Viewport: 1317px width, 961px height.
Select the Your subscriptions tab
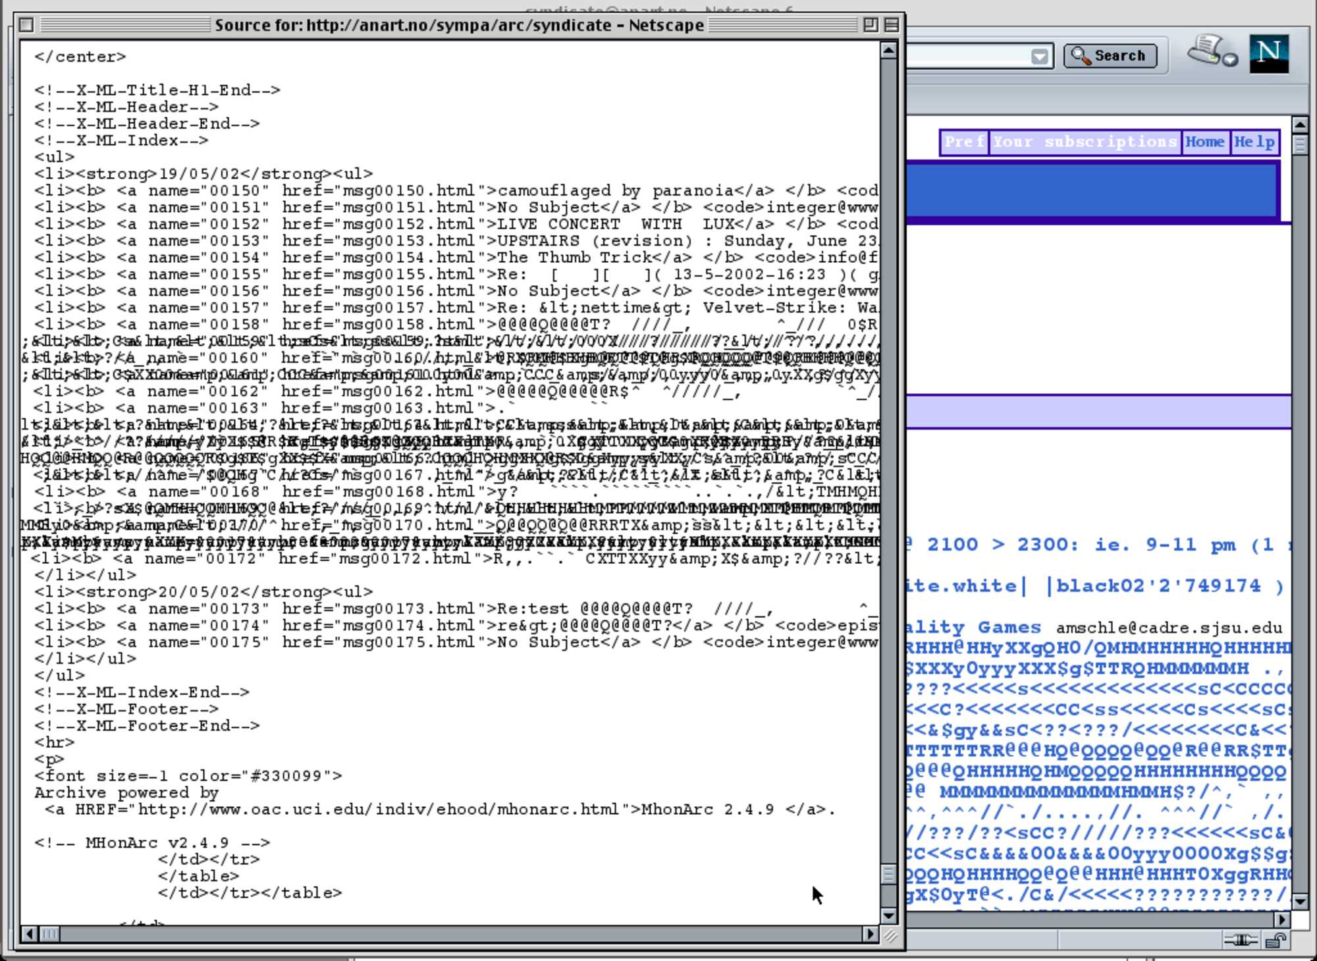click(x=1085, y=142)
